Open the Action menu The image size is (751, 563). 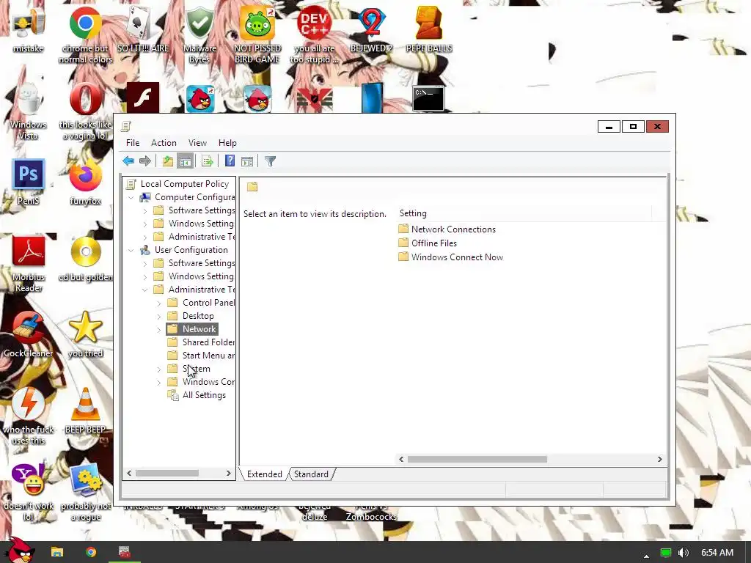pyautogui.click(x=164, y=143)
